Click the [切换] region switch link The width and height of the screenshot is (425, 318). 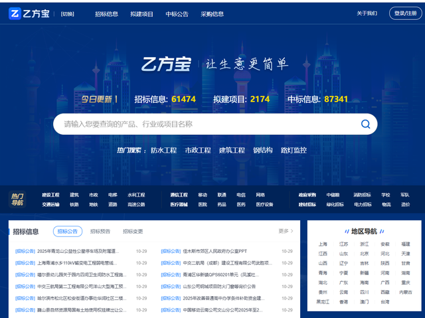(68, 14)
